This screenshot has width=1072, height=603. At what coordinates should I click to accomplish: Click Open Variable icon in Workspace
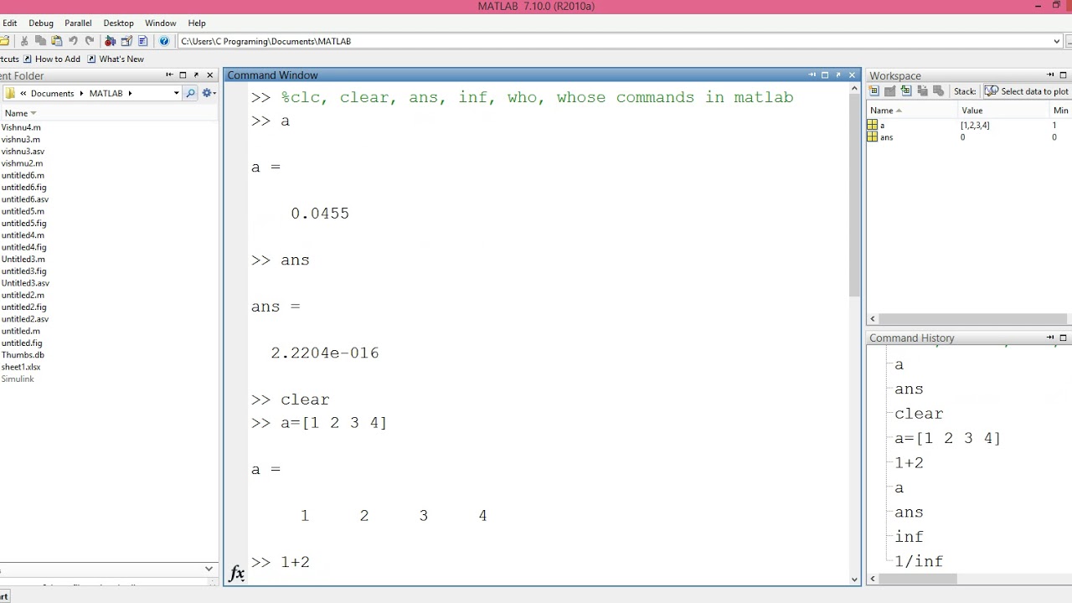(x=890, y=91)
